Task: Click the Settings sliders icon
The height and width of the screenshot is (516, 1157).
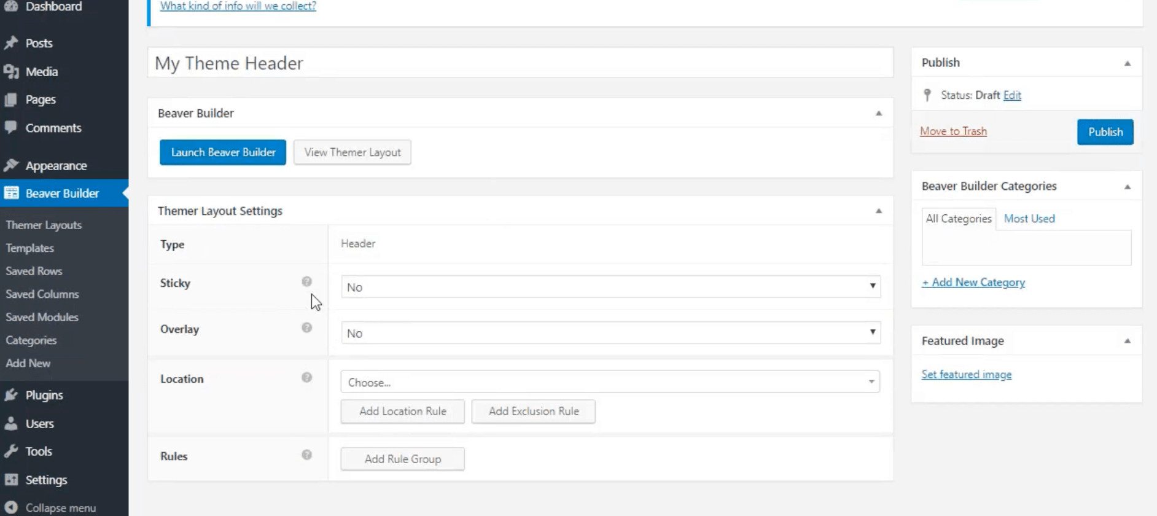Action: click(x=11, y=480)
